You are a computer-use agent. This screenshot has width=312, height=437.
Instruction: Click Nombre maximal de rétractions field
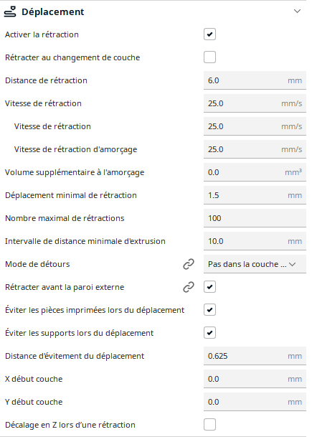pyautogui.click(x=255, y=218)
